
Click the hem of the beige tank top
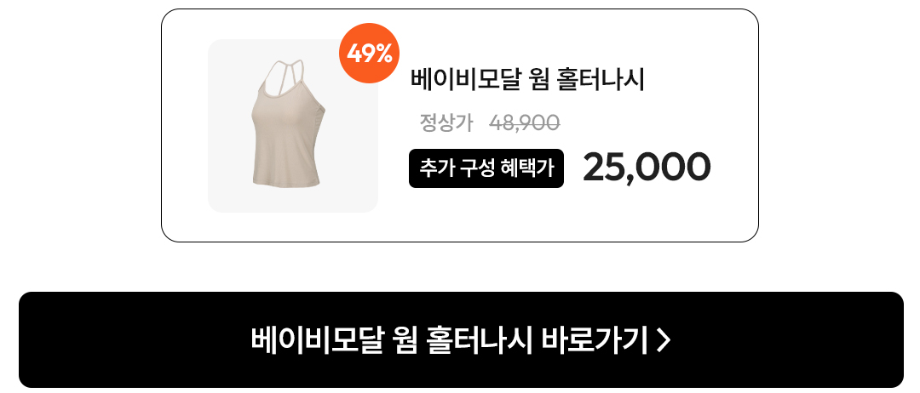pyautogui.click(x=286, y=184)
